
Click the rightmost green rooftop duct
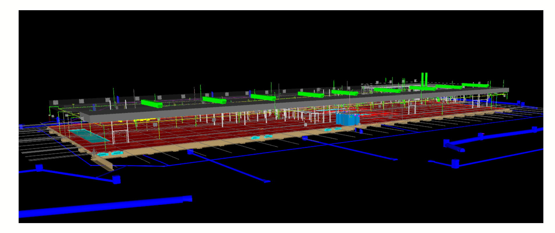475,85
